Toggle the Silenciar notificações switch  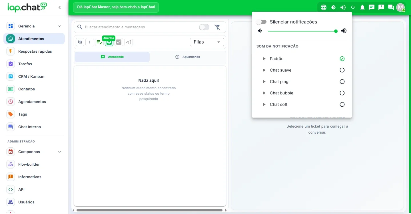261,22
